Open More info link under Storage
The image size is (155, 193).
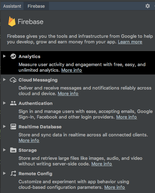click(x=102, y=164)
